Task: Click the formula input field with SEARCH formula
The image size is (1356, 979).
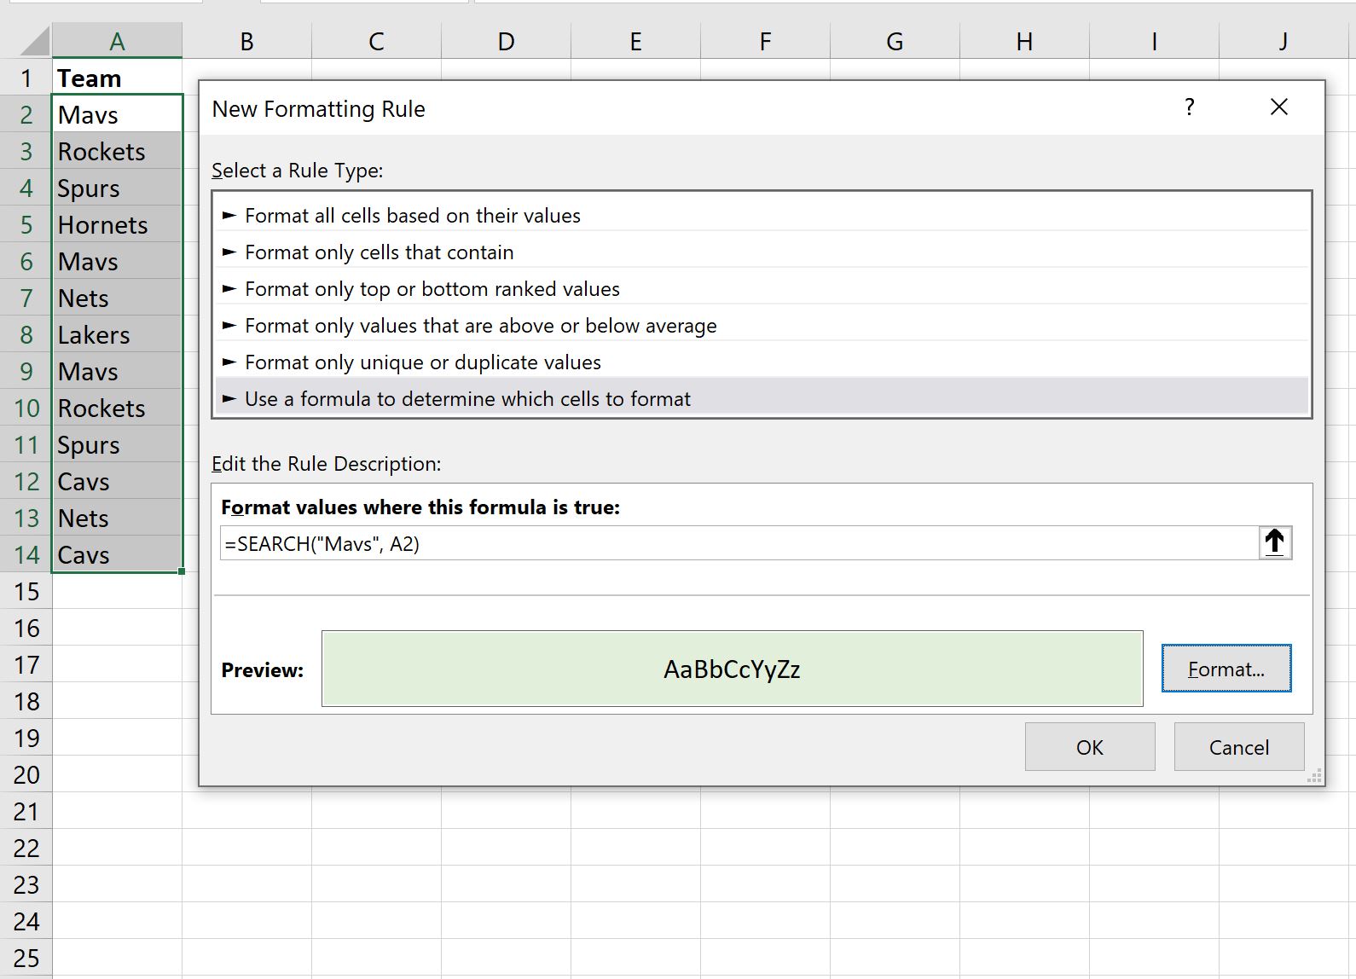Action: [x=739, y=543]
